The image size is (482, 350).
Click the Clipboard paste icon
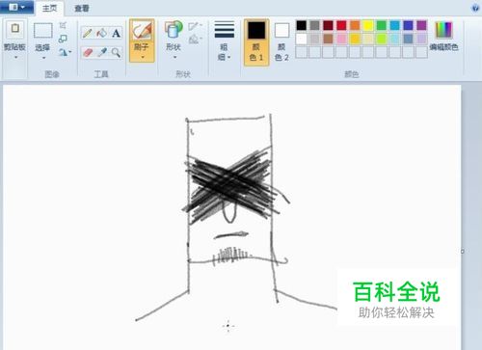click(x=14, y=30)
